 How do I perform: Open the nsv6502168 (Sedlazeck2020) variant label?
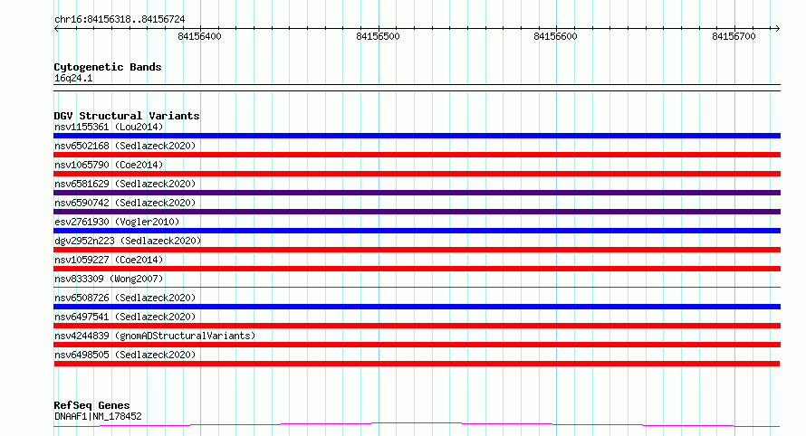point(125,146)
